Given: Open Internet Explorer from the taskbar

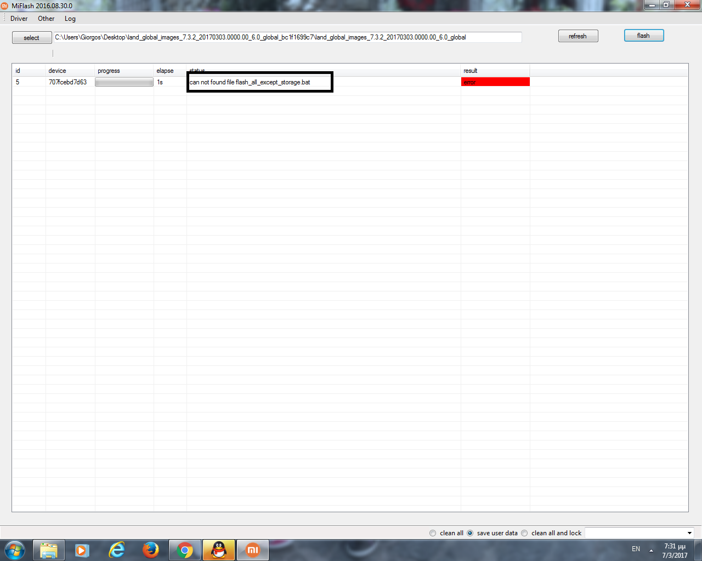Looking at the screenshot, I should pyautogui.click(x=116, y=550).
